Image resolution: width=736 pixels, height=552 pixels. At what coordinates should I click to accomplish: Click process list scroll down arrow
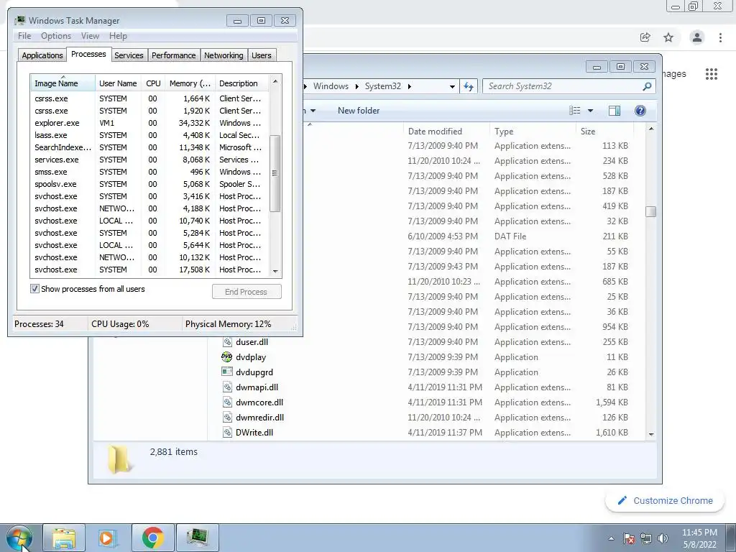pyautogui.click(x=275, y=271)
